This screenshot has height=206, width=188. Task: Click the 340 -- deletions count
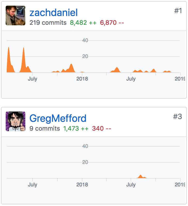pyautogui.click(x=102, y=129)
